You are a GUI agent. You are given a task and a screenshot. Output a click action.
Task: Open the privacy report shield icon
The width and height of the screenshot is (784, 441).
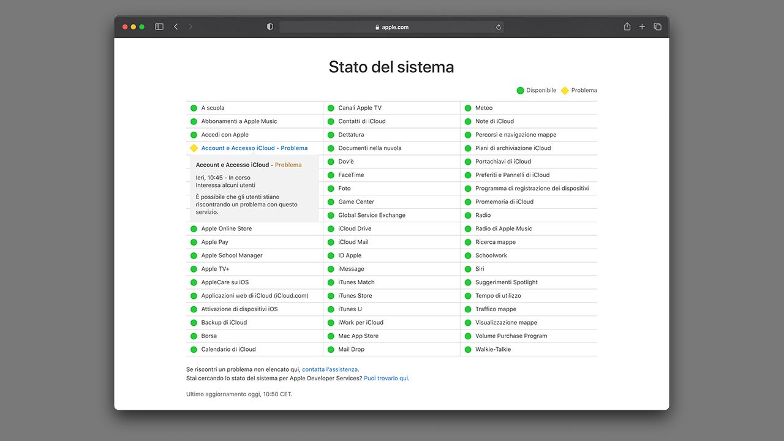tap(270, 27)
